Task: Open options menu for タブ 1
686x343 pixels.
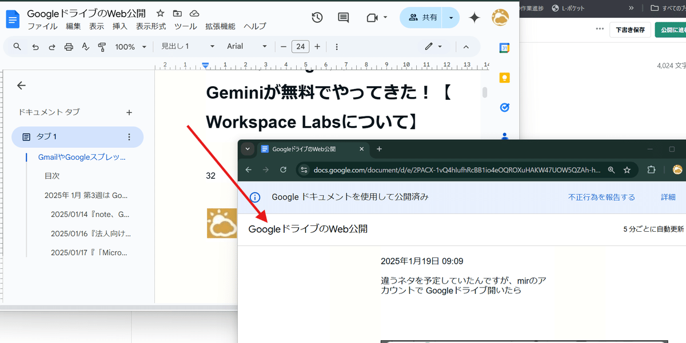Action: click(x=129, y=137)
